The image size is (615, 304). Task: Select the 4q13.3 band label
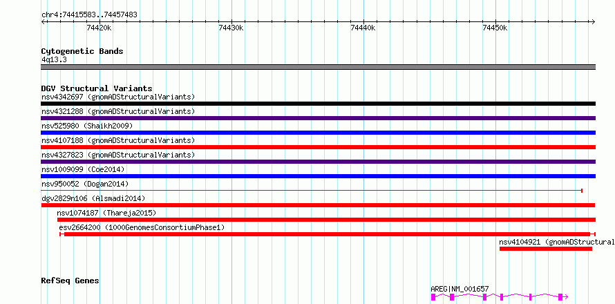54,59
